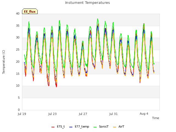Click the 5 y-axis tick label
Image resolution: width=176 pixels, height=132 pixels.
19,98
